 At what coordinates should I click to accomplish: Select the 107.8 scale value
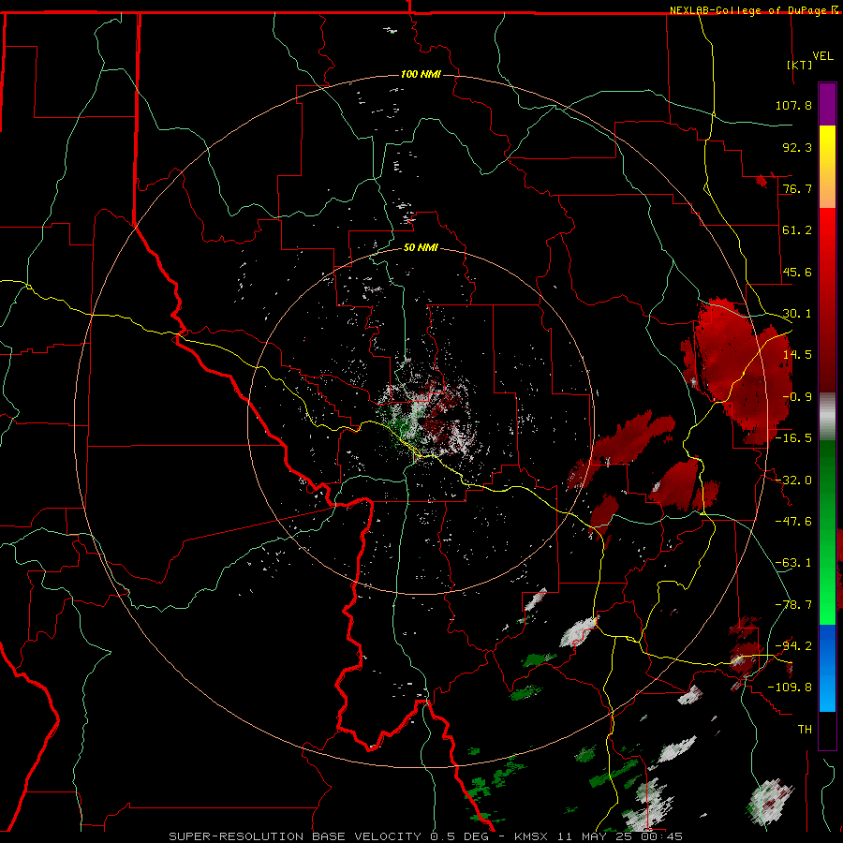pos(793,105)
